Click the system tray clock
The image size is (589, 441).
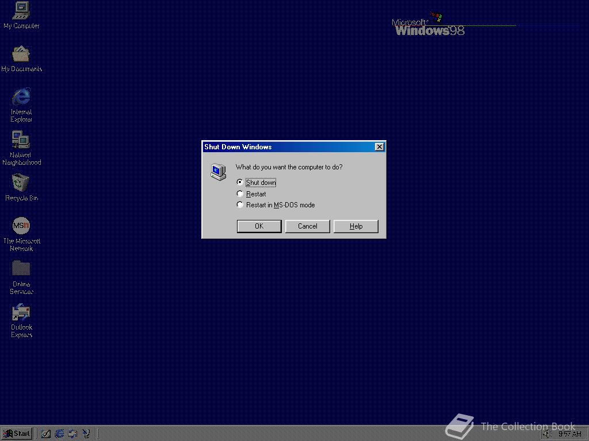569,434
